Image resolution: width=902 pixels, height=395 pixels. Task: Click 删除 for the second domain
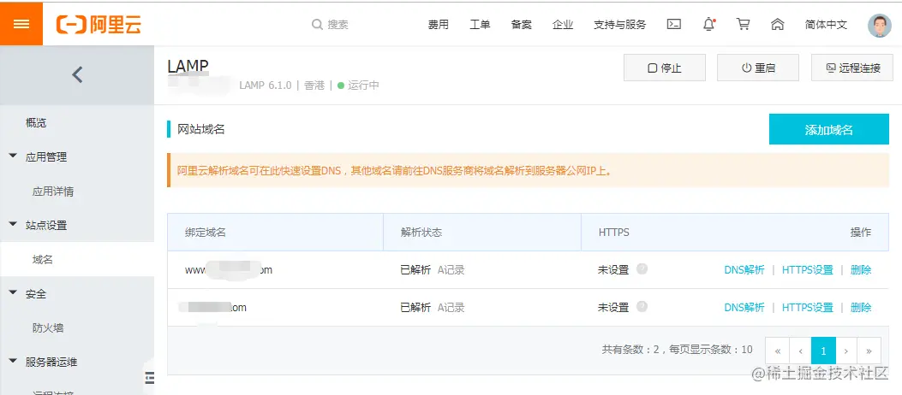pyautogui.click(x=861, y=308)
